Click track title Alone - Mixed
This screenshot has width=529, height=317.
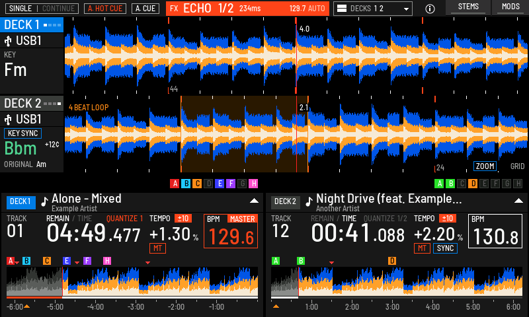pyautogui.click(x=87, y=199)
